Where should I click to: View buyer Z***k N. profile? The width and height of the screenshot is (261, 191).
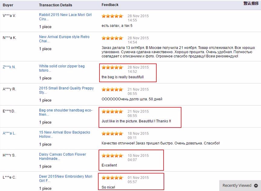pyautogui.click(x=9, y=67)
